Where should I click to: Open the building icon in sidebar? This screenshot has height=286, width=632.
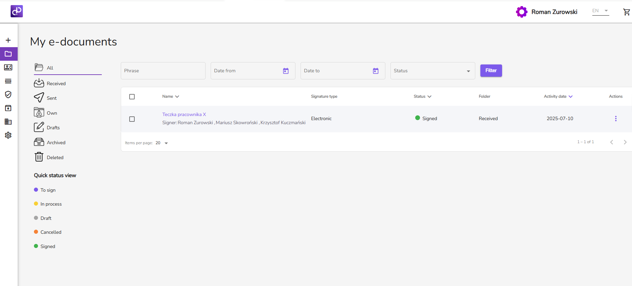8,122
